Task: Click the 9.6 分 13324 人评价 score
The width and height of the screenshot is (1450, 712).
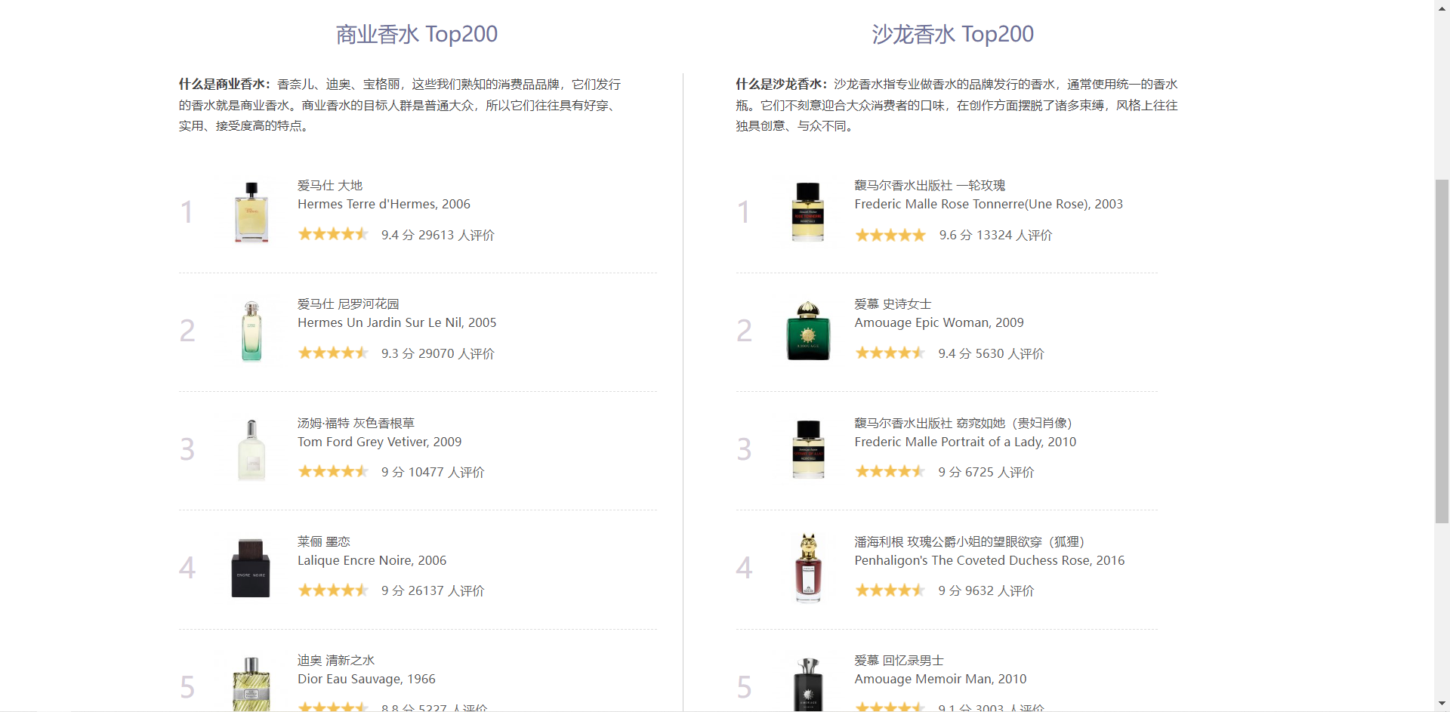Action: pos(995,236)
